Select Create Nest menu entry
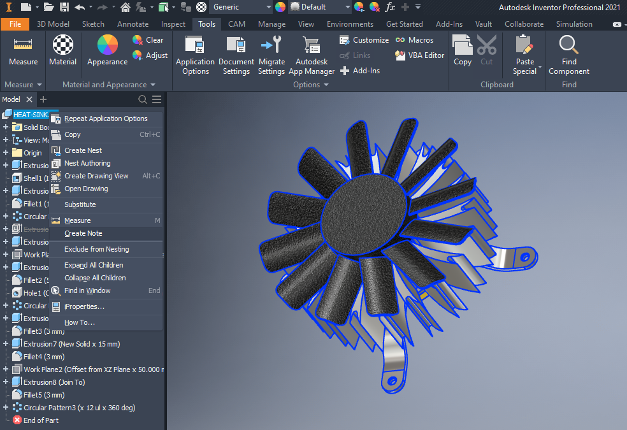 pyautogui.click(x=106, y=150)
